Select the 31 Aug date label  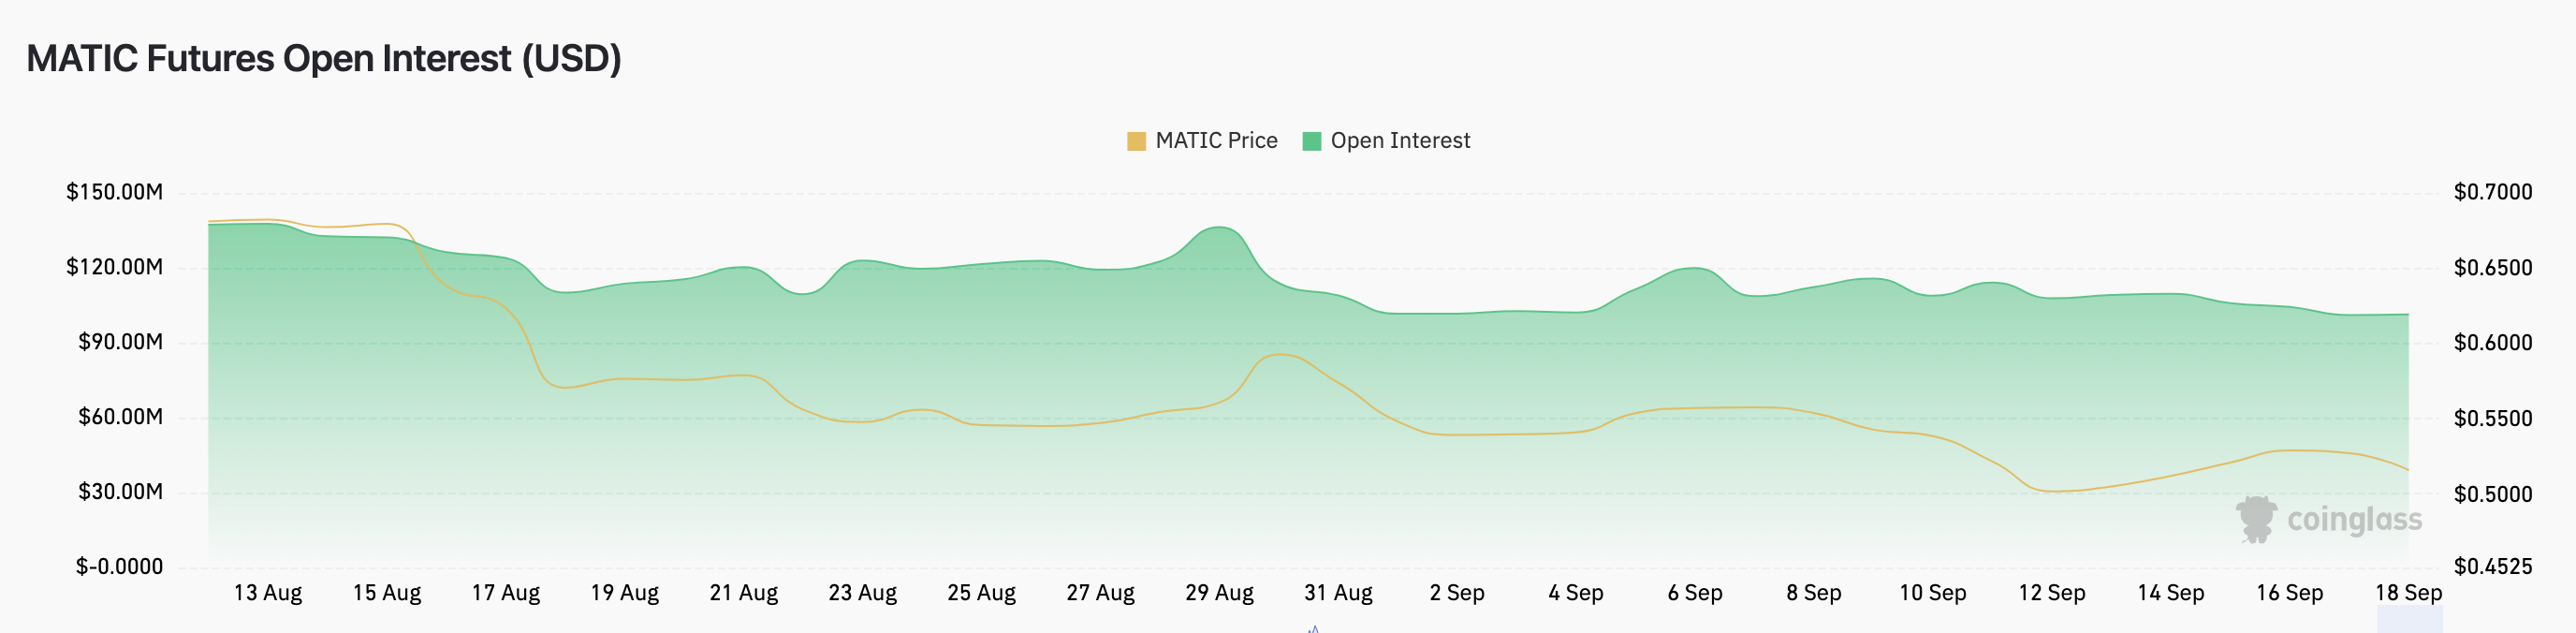pos(1338,593)
